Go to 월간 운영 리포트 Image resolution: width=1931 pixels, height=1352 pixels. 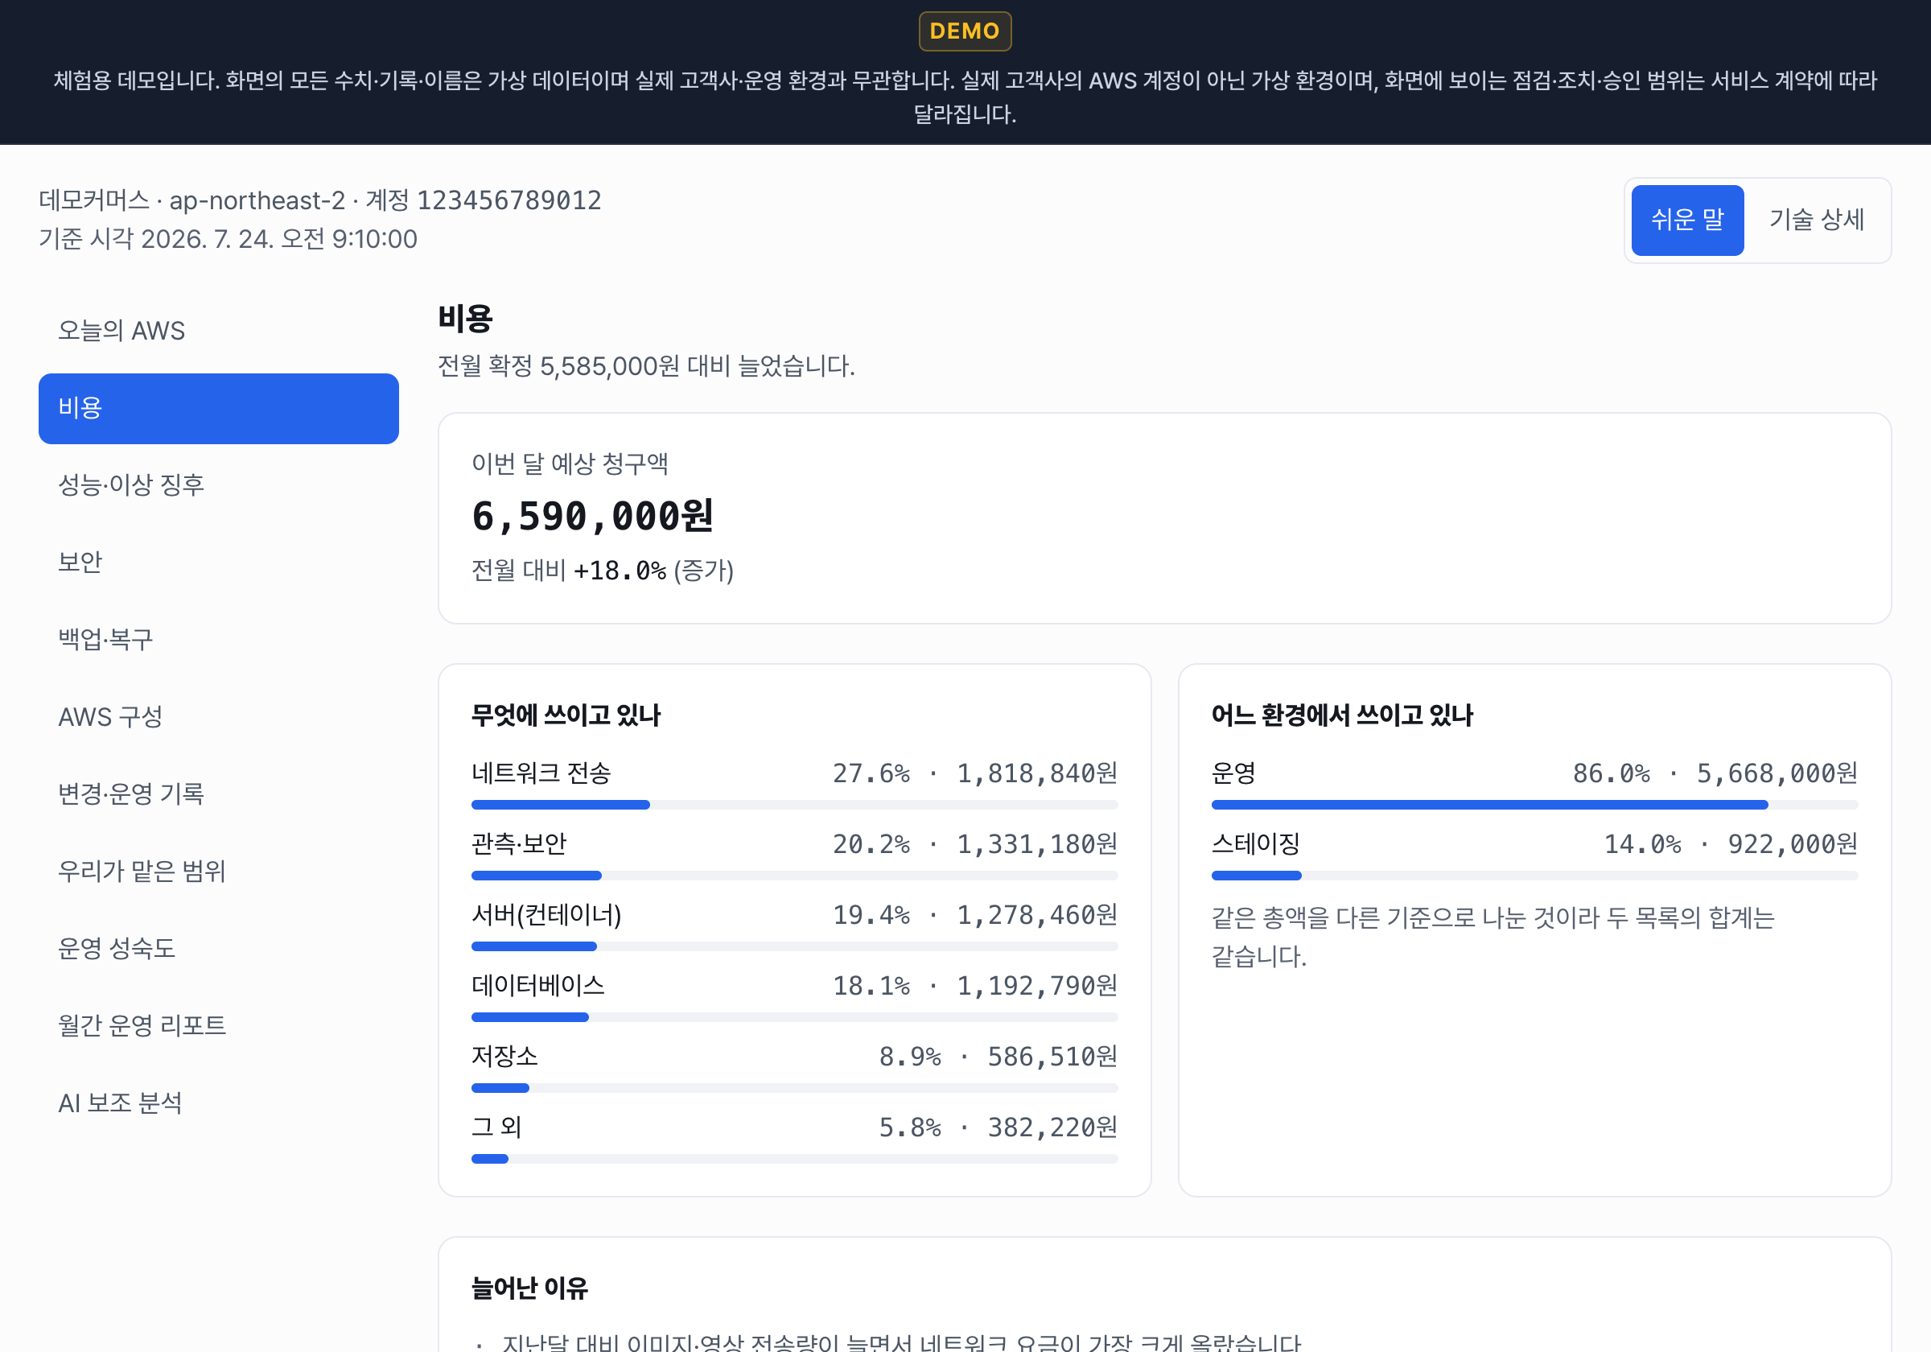[x=219, y=1025]
